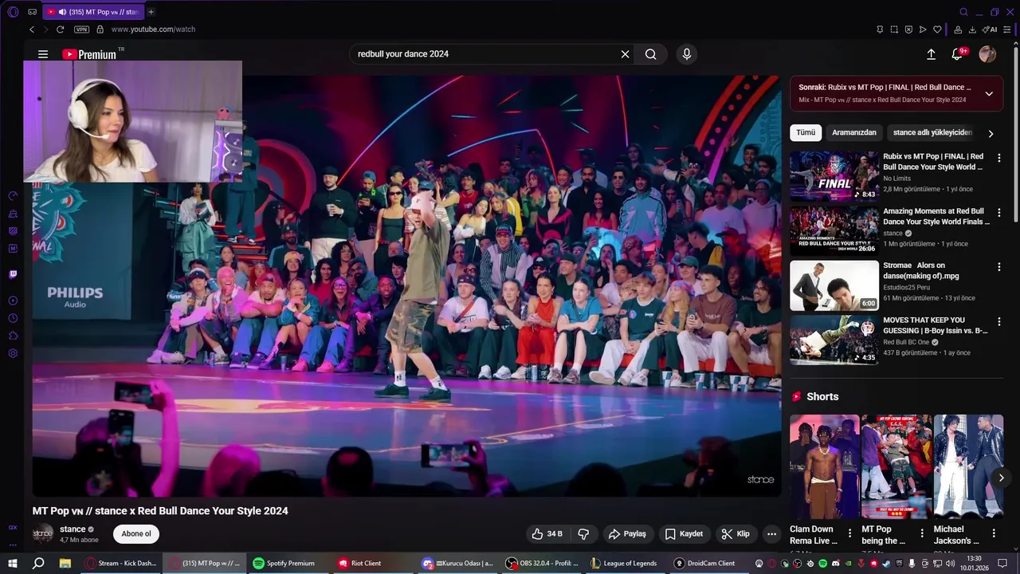Open GX Control speedometer in sidebar
Image resolution: width=1020 pixels, height=574 pixels.
tap(13, 196)
